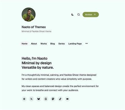Open the Blog navigation link
Viewport: 125px width, 110px height.
click(x=52, y=44)
